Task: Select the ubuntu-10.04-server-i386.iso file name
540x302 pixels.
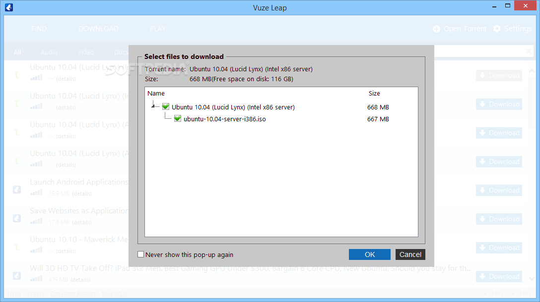Action: [224, 119]
